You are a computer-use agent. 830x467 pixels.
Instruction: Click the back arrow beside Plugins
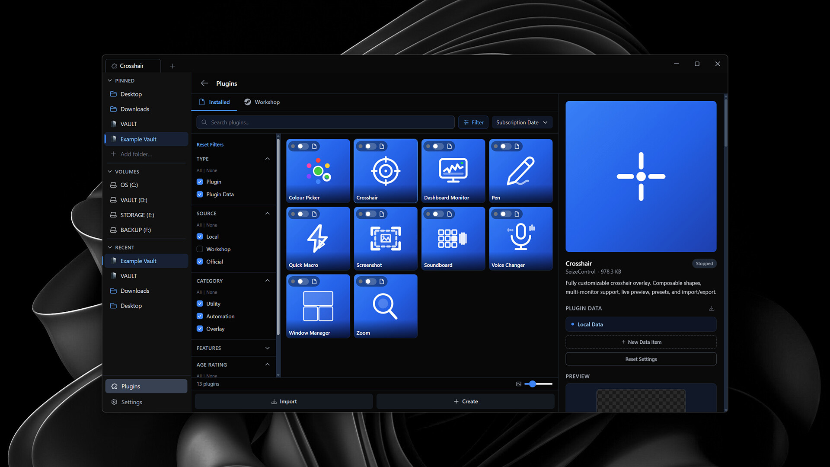(x=204, y=83)
